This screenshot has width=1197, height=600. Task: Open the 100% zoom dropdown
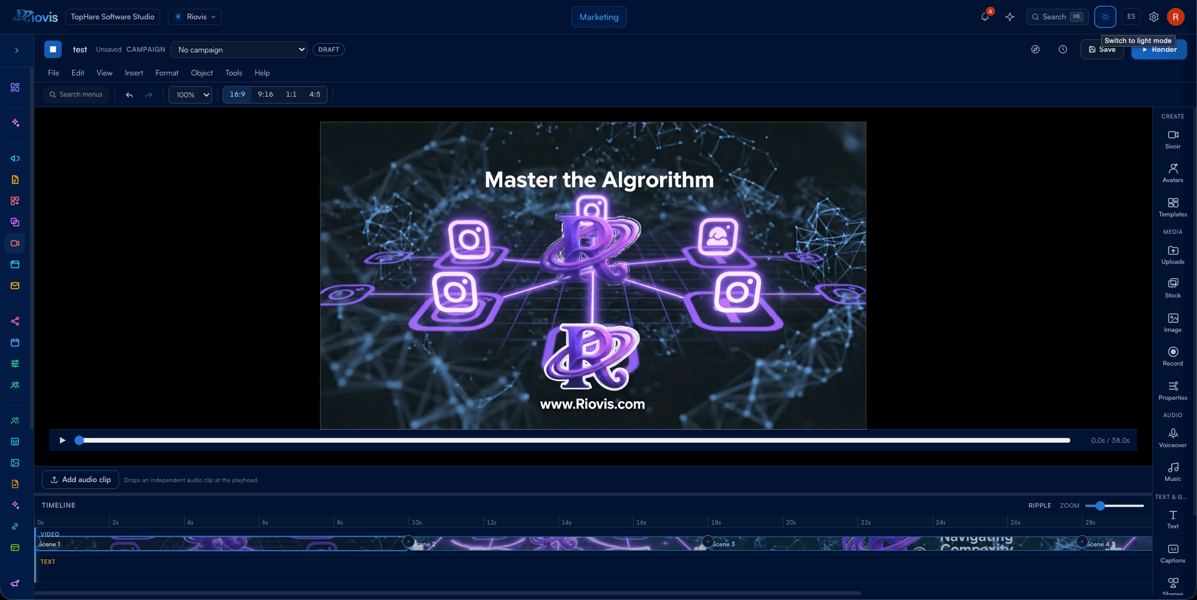[x=190, y=95]
